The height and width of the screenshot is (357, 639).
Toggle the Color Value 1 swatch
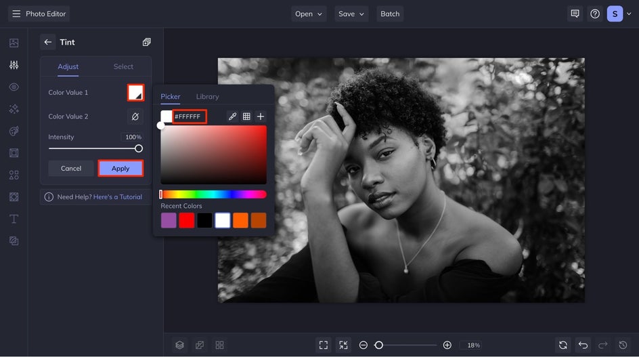[135, 93]
